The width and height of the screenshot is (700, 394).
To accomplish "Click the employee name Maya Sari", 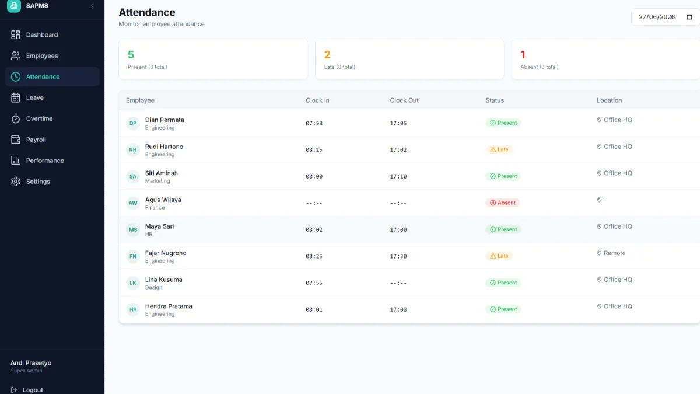I will [x=159, y=226].
